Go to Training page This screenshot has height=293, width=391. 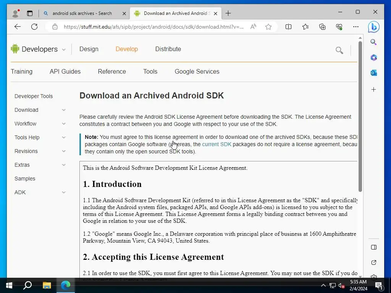[x=21, y=71]
